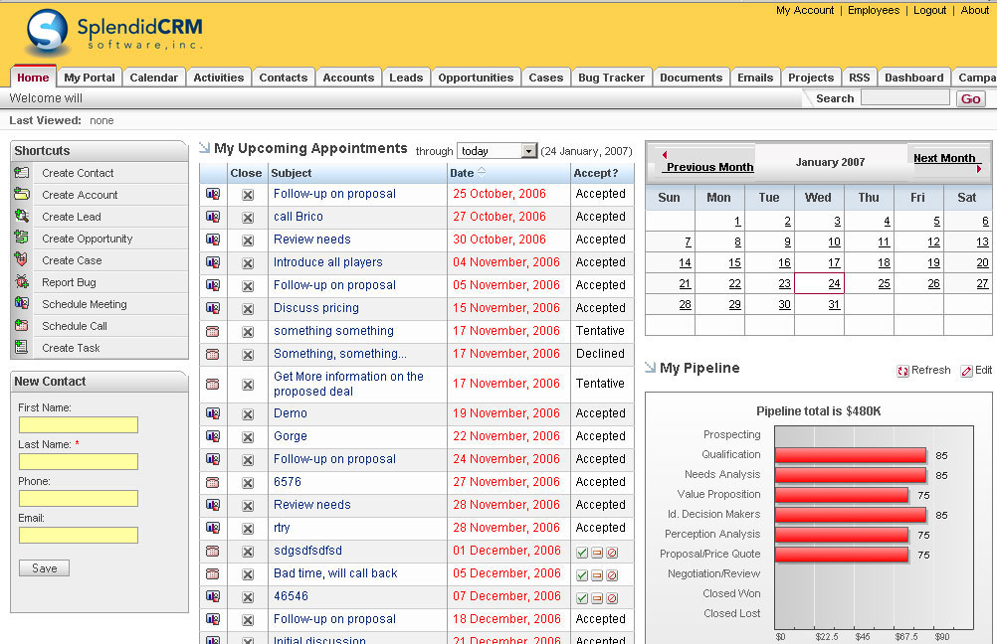Accept the 'sdgsdfsdfsd' call with green checkmark
The height and width of the screenshot is (644, 997).
tap(582, 552)
